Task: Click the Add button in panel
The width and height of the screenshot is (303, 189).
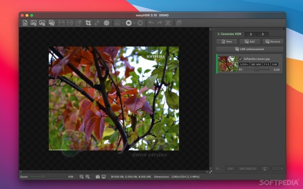Action: [x=250, y=41]
